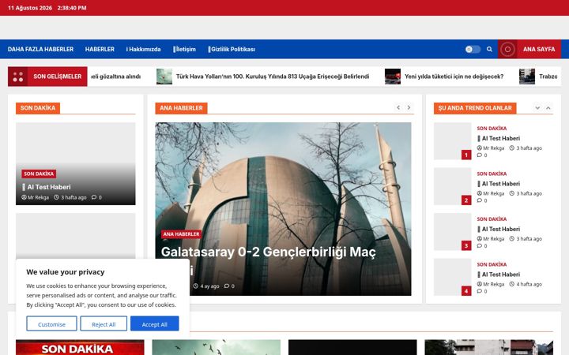Open Hakkımızda menu item
Screen dimensions: 569x355
click(x=143, y=49)
